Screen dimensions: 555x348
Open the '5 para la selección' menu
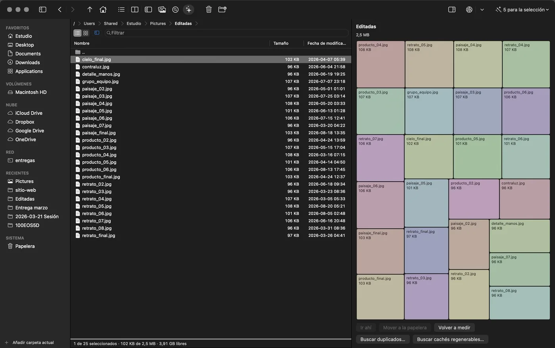pyautogui.click(x=522, y=10)
